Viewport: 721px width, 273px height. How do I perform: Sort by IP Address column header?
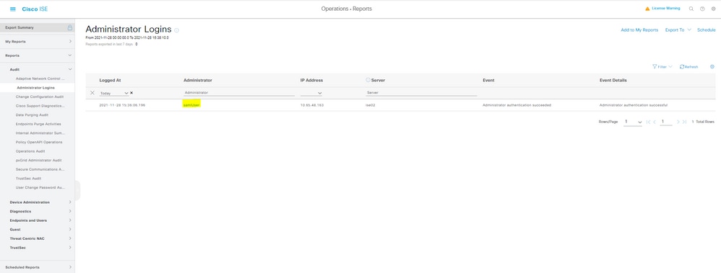312,80
